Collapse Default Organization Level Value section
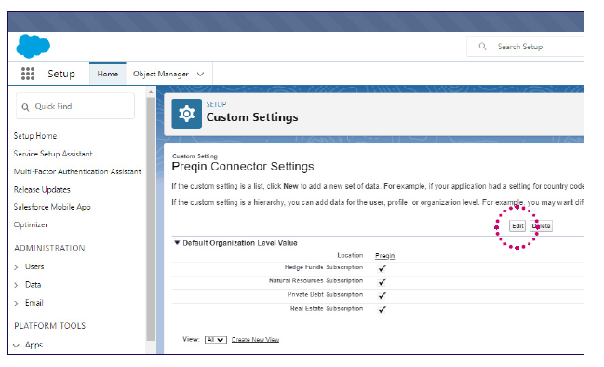Viewport: 604px width, 367px height. (x=177, y=243)
